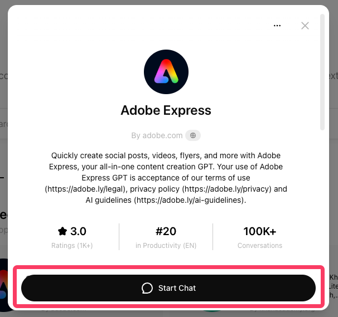The image size is (338, 317).
Task: Click the 3.0 rating value
Action: (x=78, y=231)
